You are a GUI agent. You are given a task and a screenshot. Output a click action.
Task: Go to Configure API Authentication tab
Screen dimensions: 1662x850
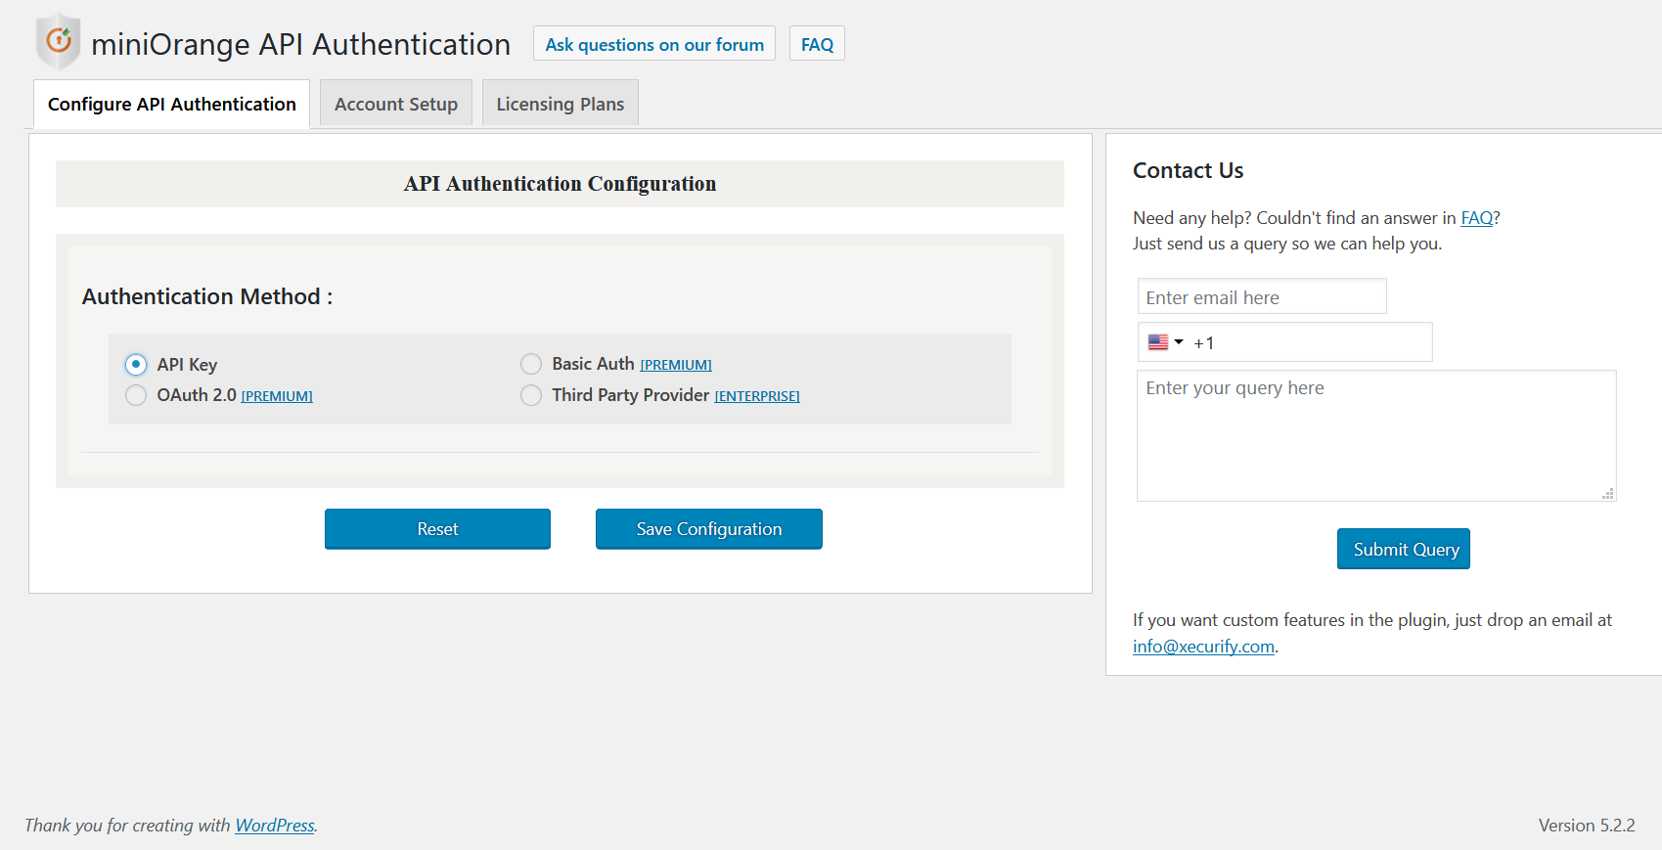click(x=172, y=104)
